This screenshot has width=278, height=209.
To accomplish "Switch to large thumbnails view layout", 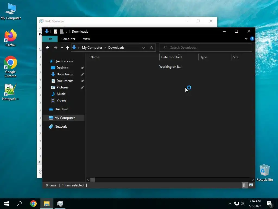I will 251,185.
